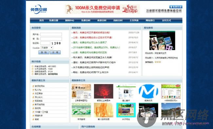This screenshot has width=213, height=129.
Task: Click the 用户名 input field
Action: tap(51, 34)
